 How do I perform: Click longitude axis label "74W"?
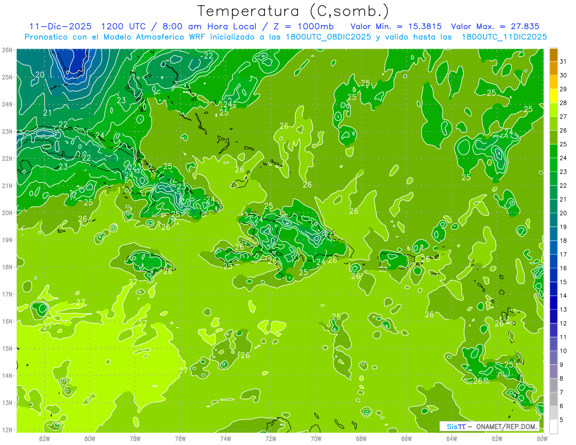tap(225, 438)
